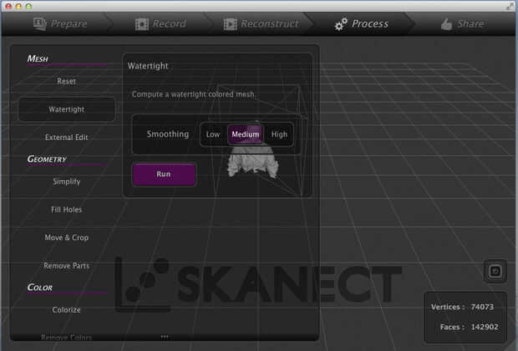Viewport: 518px width, 351px height.
Task: Click the Record camera icon
Action: pyautogui.click(x=142, y=24)
